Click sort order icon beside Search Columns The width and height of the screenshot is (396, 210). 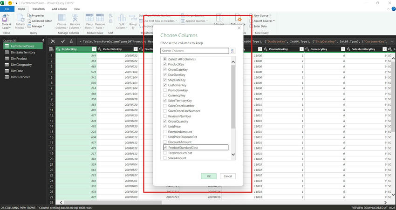pyautogui.click(x=233, y=51)
